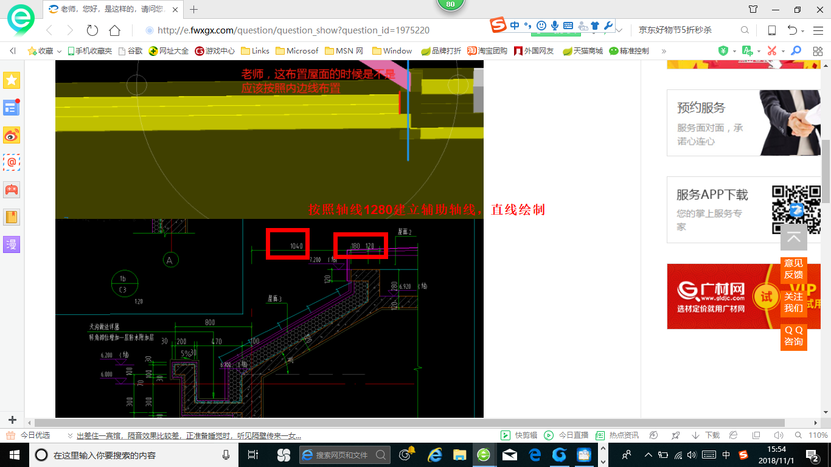Open the extensions grid icon
The image size is (831, 467).
point(818,51)
